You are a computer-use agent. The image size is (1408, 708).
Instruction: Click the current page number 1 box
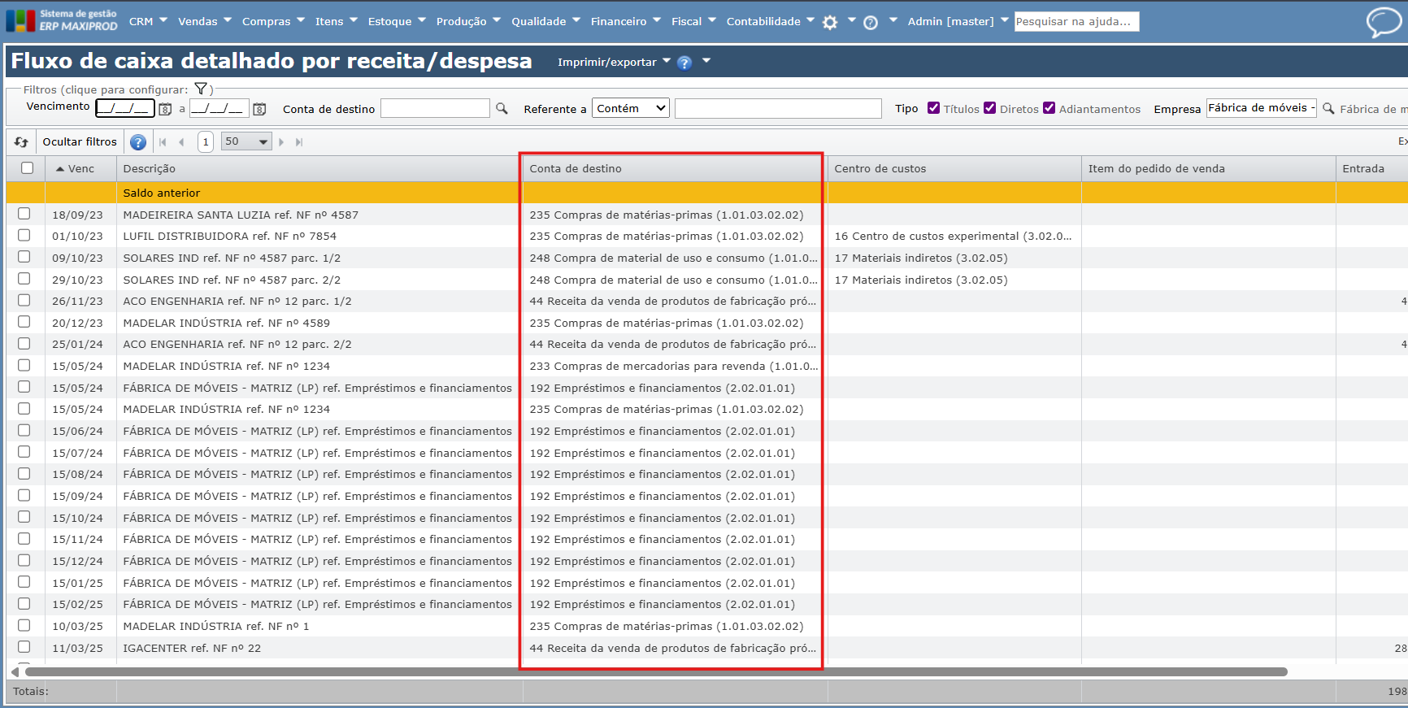tap(206, 141)
